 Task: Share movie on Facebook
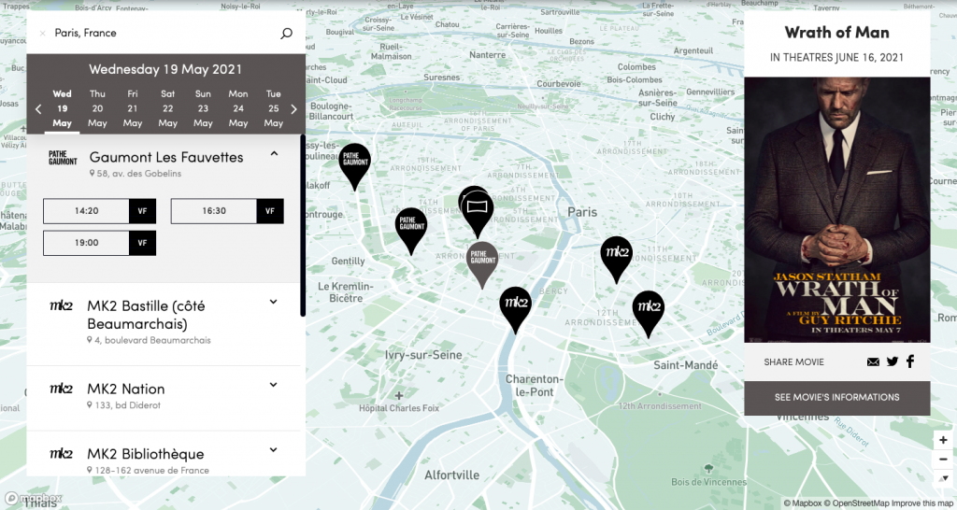[x=910, y=361]
